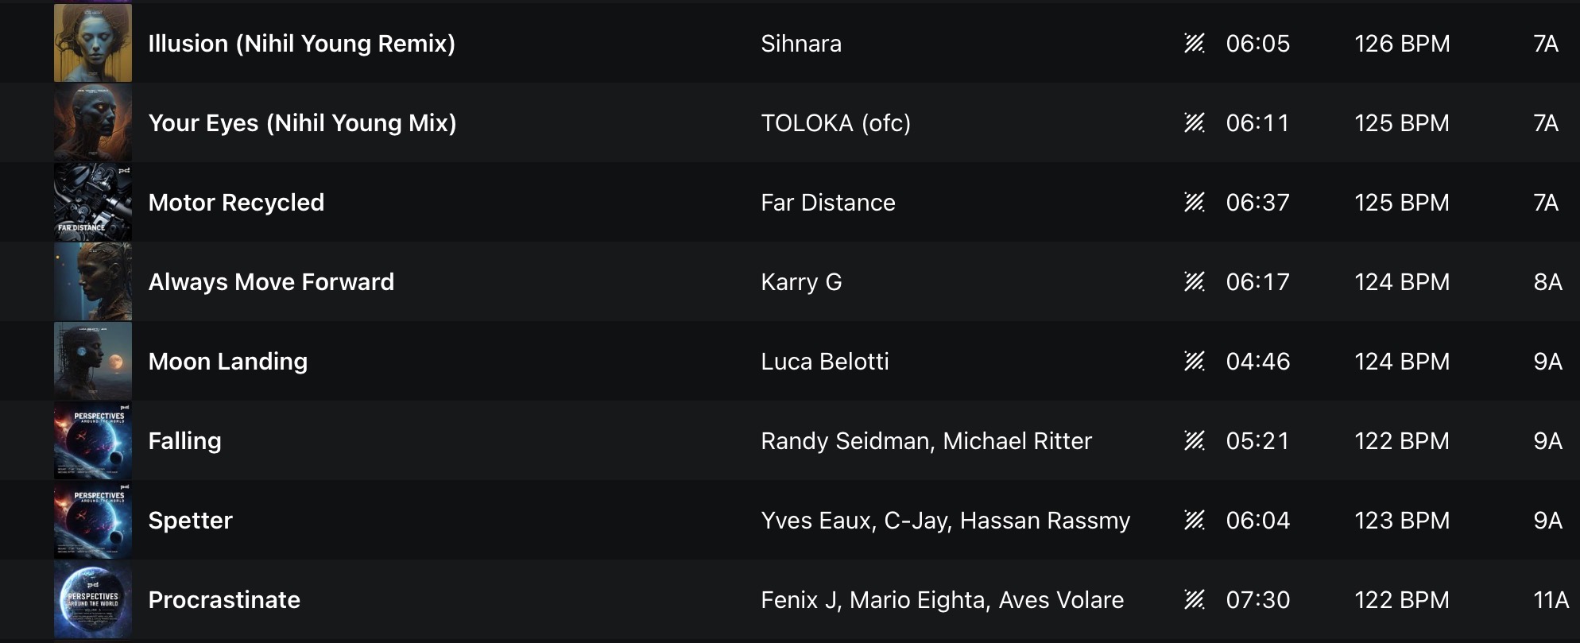The height and width of the screenshot is (643, 1580).
Task: Click the striped icon in Moon Landing row
Action: [x=1194, y=362]
